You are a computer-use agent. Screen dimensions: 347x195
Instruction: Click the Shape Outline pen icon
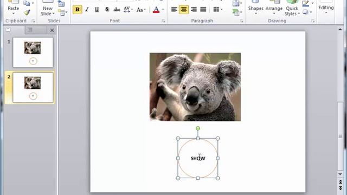click(x=306, y=3)
